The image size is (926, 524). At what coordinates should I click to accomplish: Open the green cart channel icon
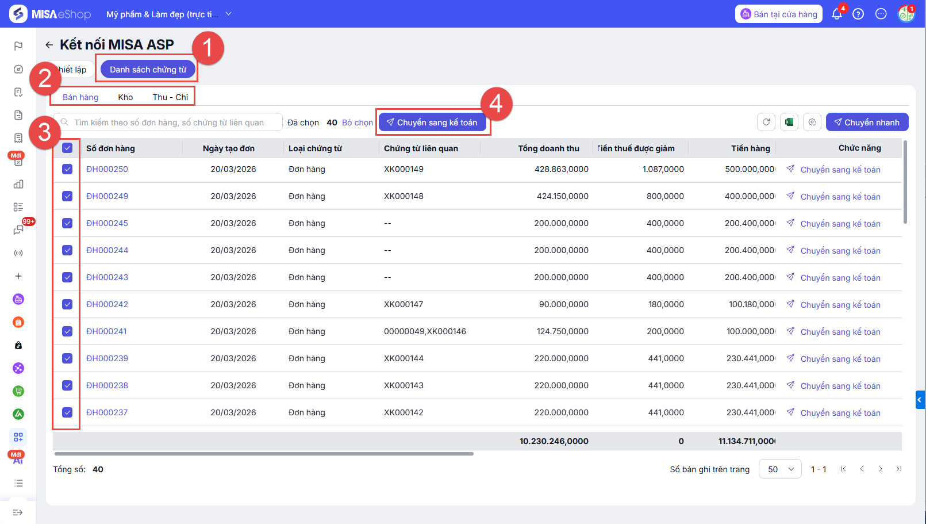(x=18, y=391)
